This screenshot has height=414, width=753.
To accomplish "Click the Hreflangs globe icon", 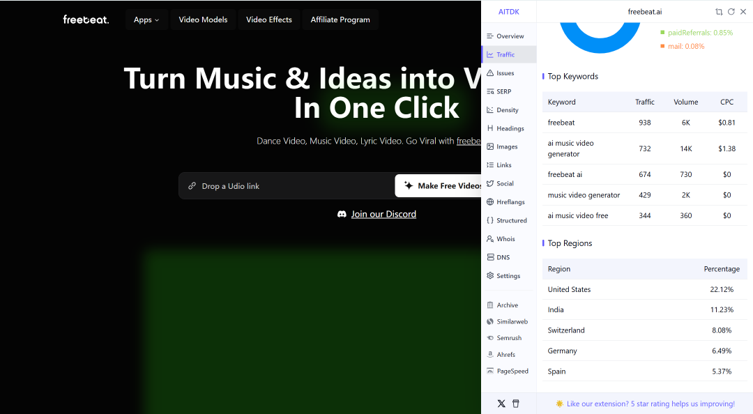I will pyautogui.click(x=490, y=201).
